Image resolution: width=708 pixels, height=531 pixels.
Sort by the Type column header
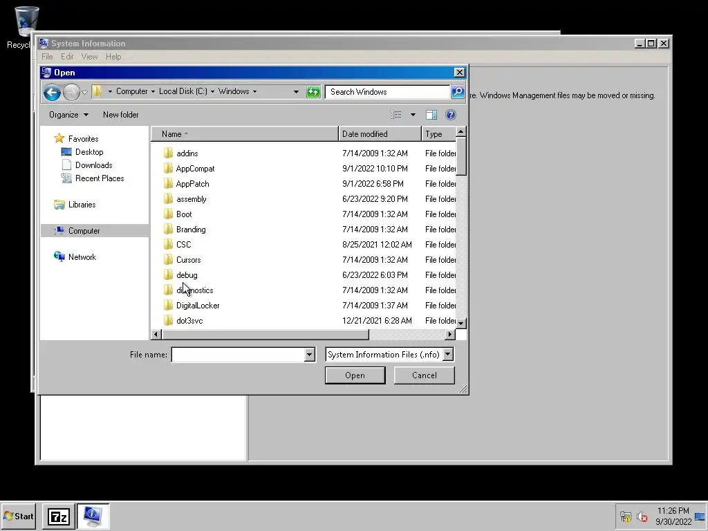438,134
